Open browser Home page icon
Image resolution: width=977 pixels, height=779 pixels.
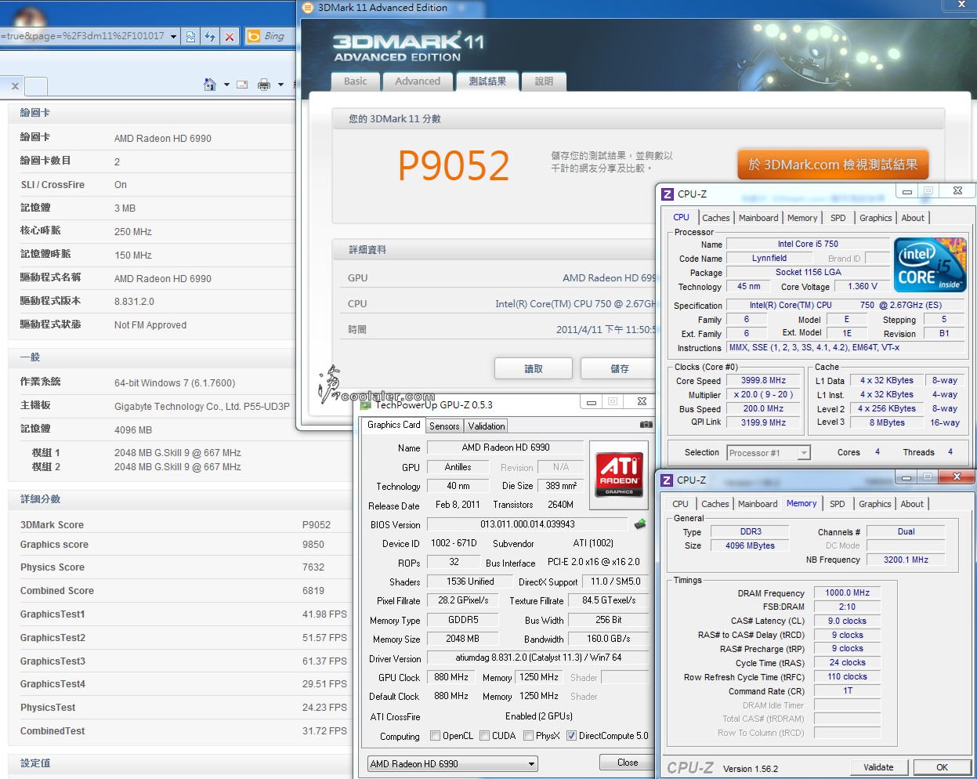point(209,84)
